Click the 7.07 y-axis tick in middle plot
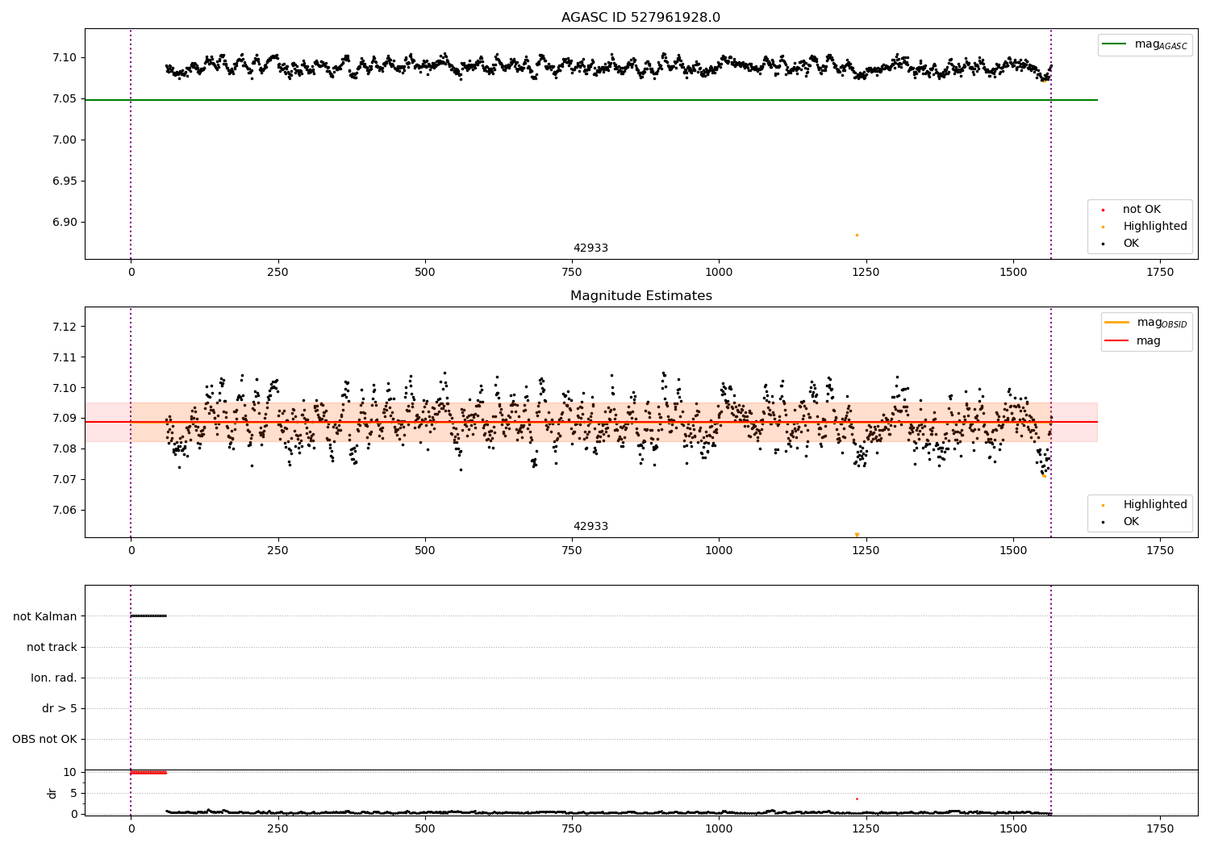Image resolution: width=1210 pixels, height=847 pixels. click(65, 479)
